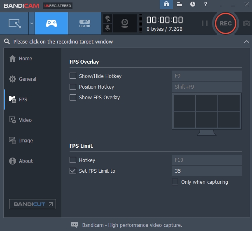The height and width of the screenshot is (231, 252).
Task: Click the 00:00:00 recording timer
Action: click(x=165, y=20)
